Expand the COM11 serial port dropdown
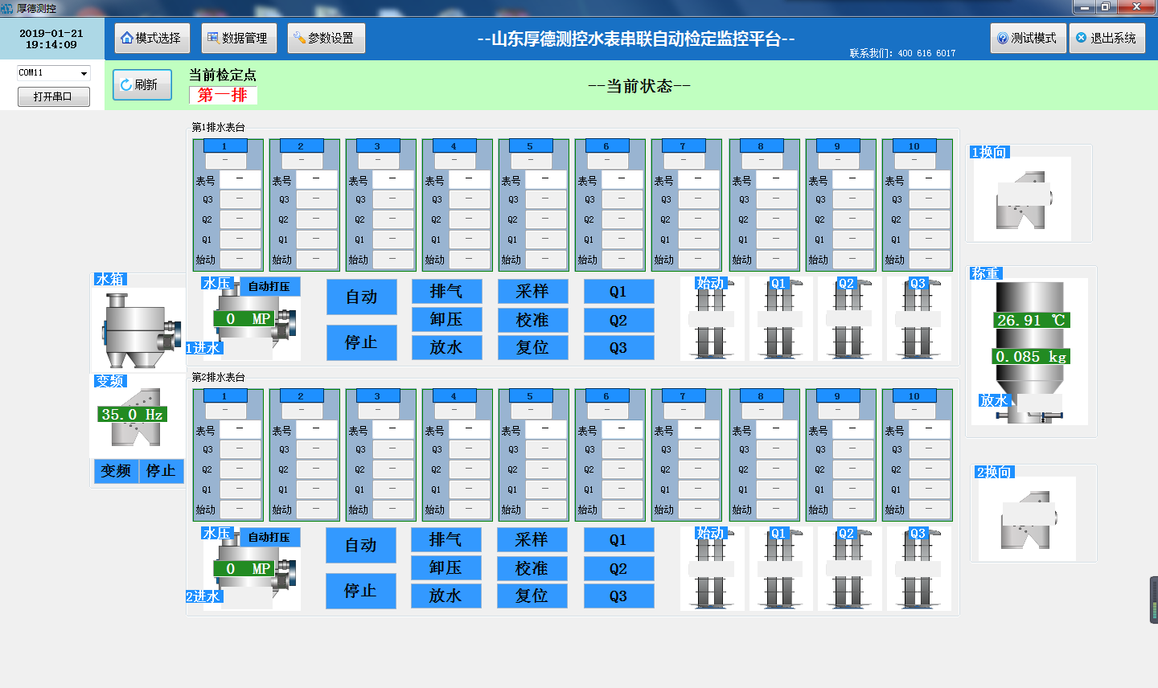The image size is (1158, 688). pyautogui.click(x=84, y=73)
